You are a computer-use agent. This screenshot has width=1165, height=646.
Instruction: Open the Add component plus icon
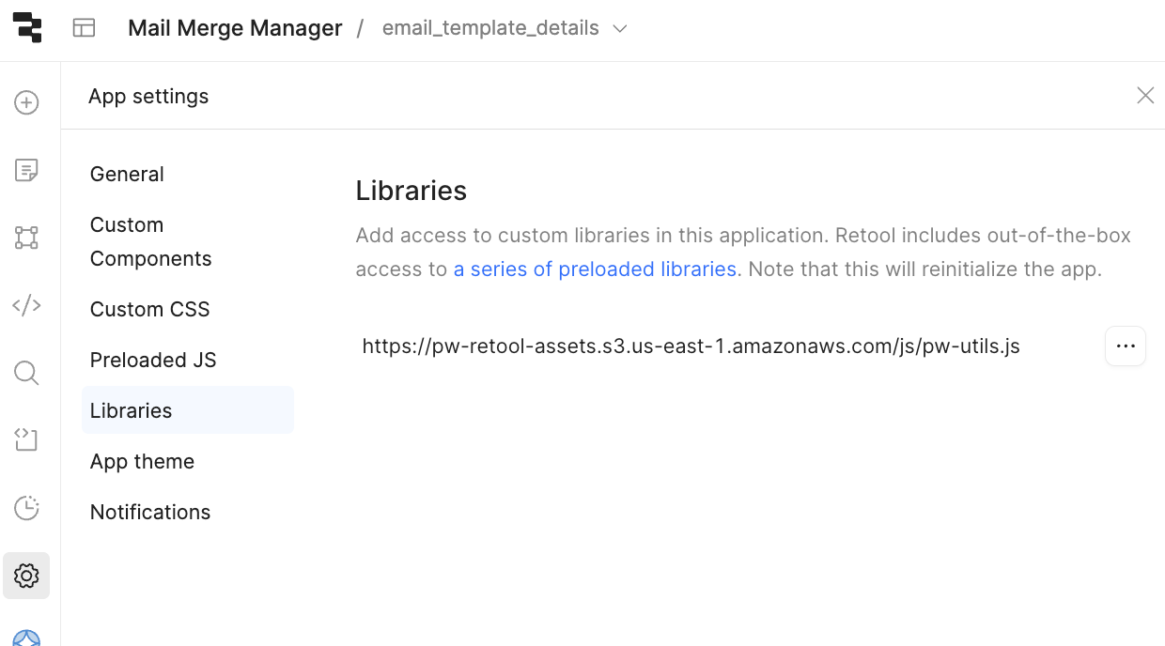coord(26,102)
